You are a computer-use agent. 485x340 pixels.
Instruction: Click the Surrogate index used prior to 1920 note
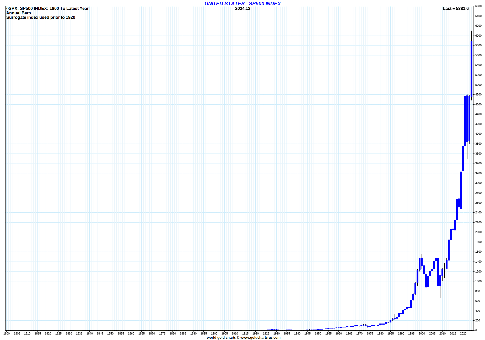coord(41,17)
